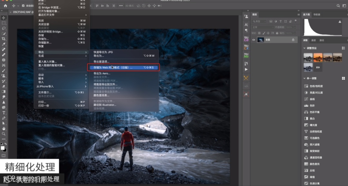Open the opacity 100% slider arrow
The height and width of the screenshot is (186, 348).
pos(295,27)
